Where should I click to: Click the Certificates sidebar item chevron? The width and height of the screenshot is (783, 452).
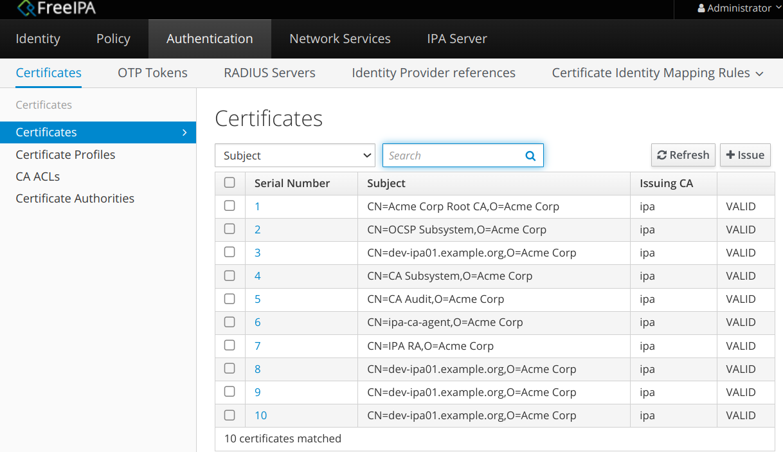184,132
